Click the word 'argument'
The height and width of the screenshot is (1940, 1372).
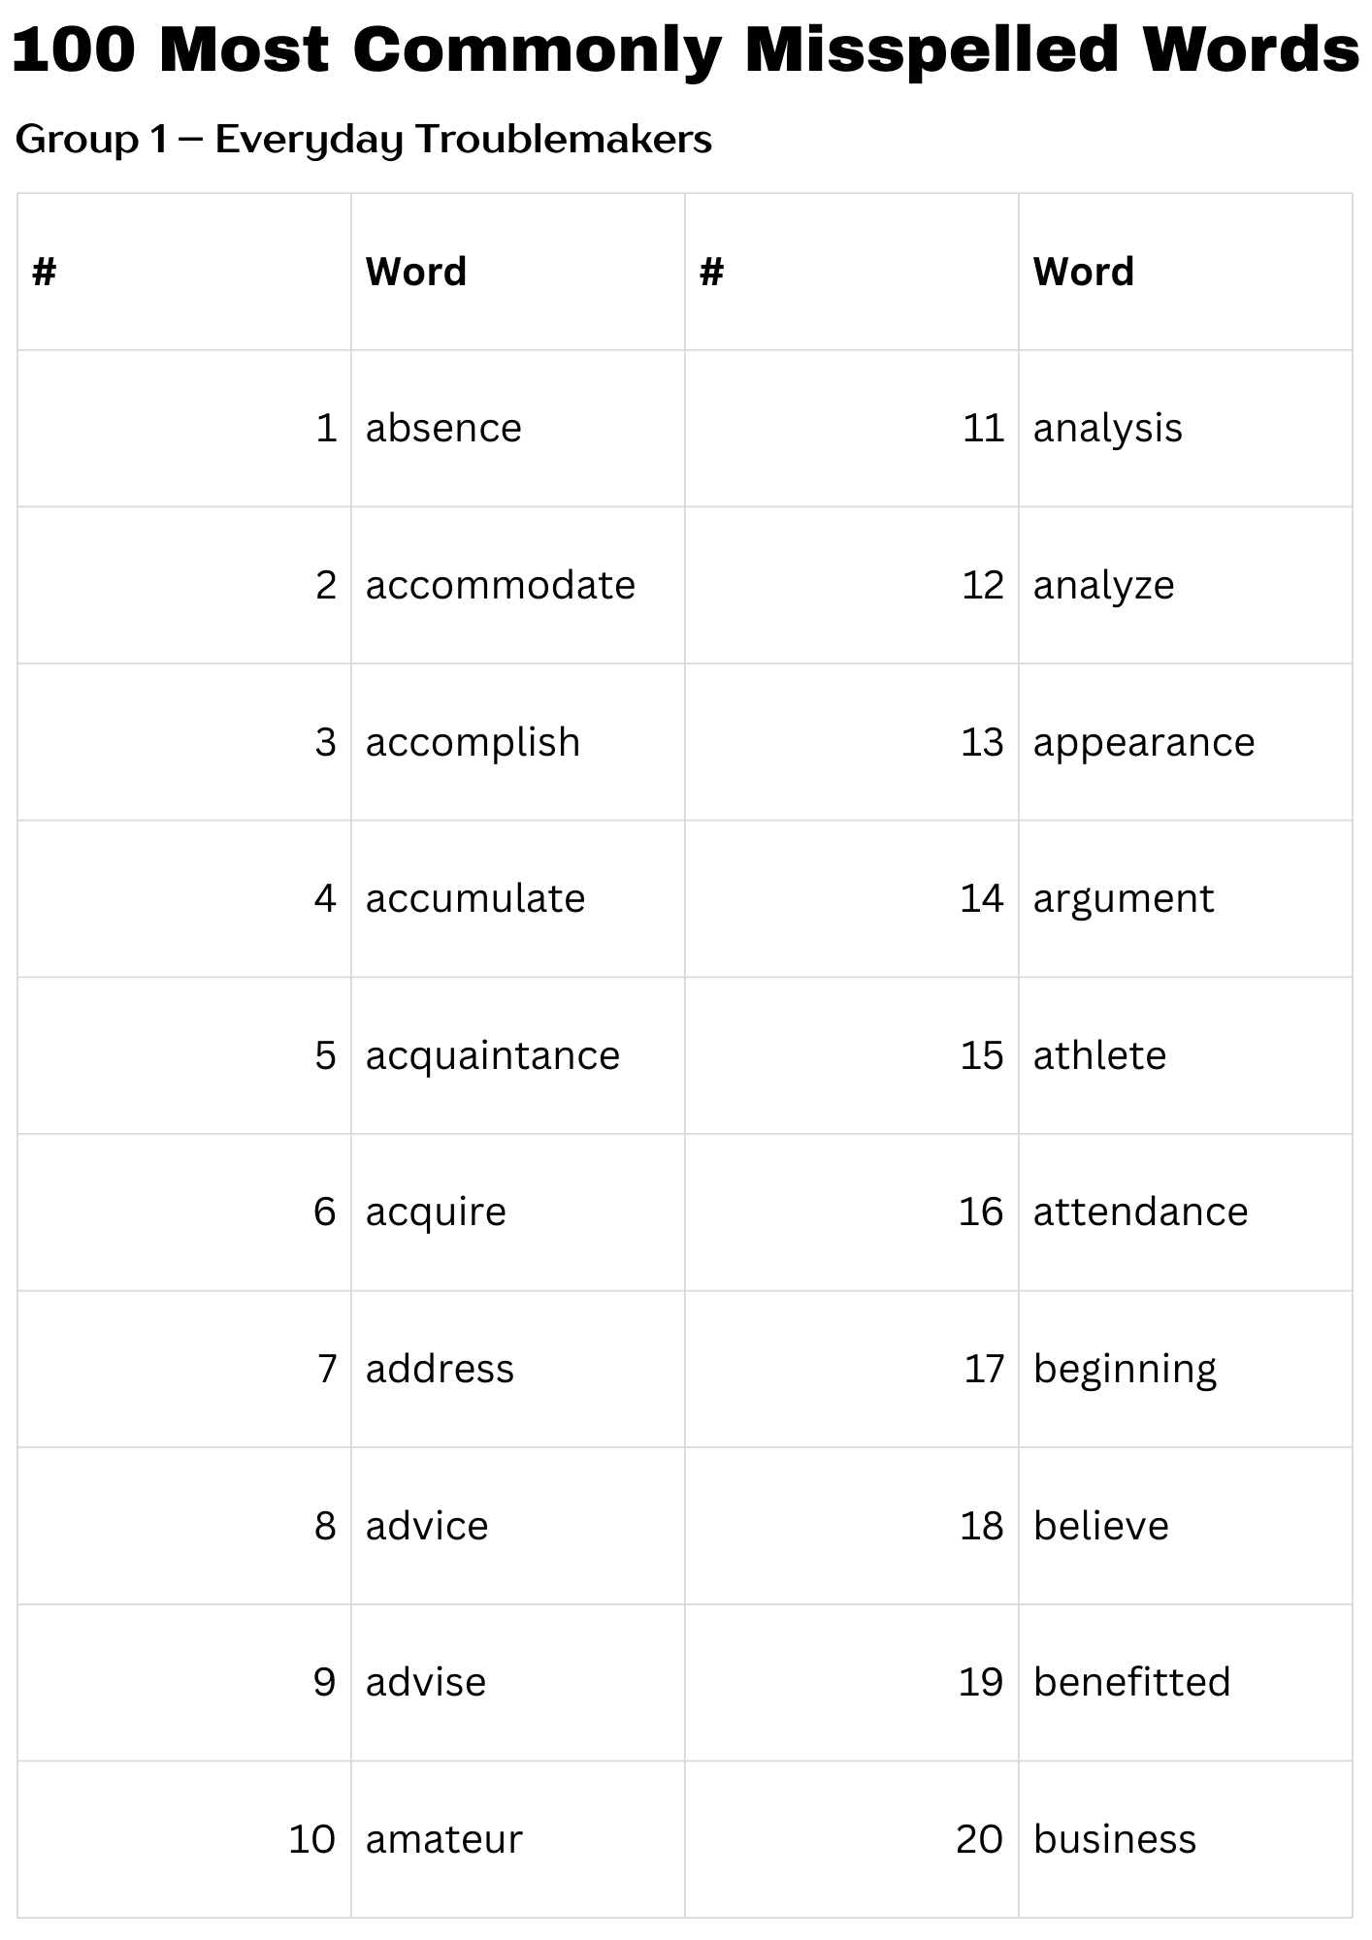coord(1123,899)
